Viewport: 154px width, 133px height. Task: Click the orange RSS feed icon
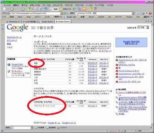[84, 9]
